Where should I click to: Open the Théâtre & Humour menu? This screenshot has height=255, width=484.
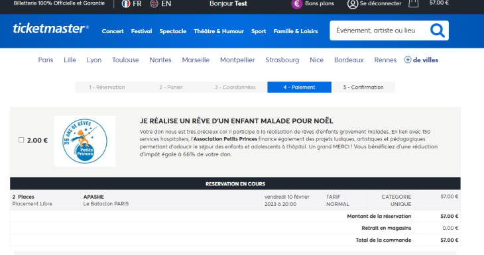tap(219, 31)
